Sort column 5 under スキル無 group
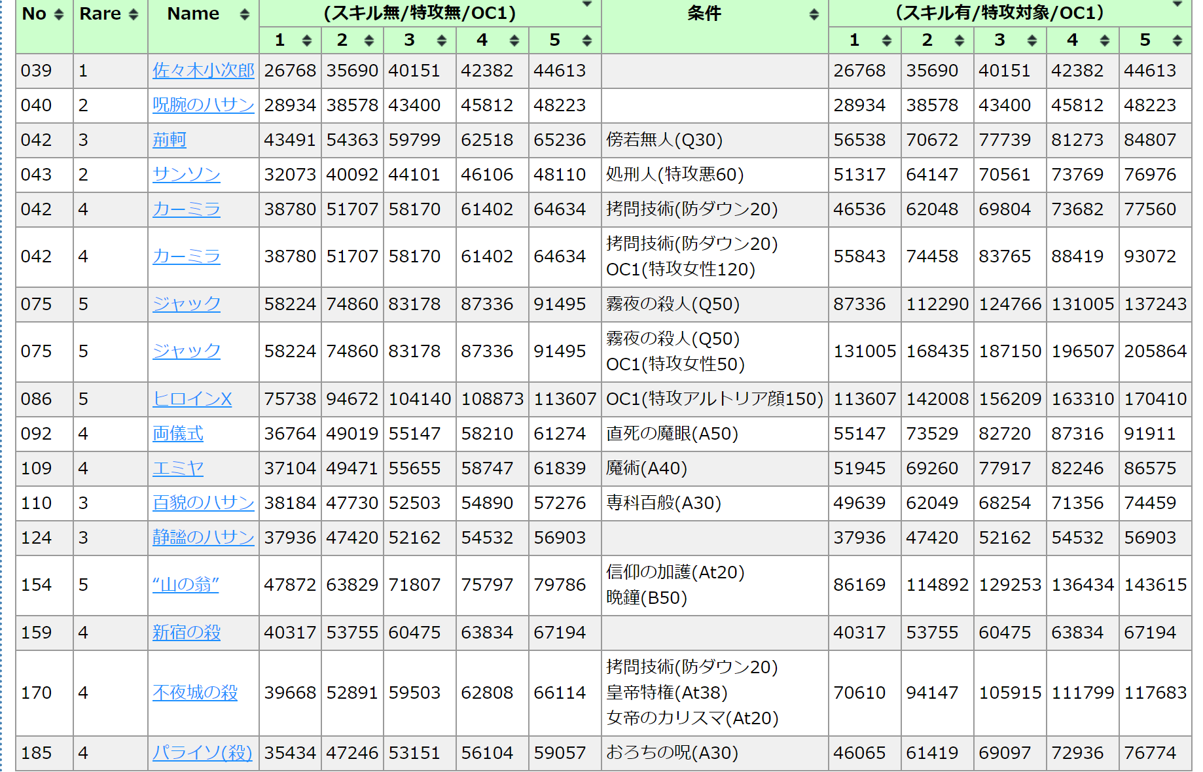 tap(586, 41)
